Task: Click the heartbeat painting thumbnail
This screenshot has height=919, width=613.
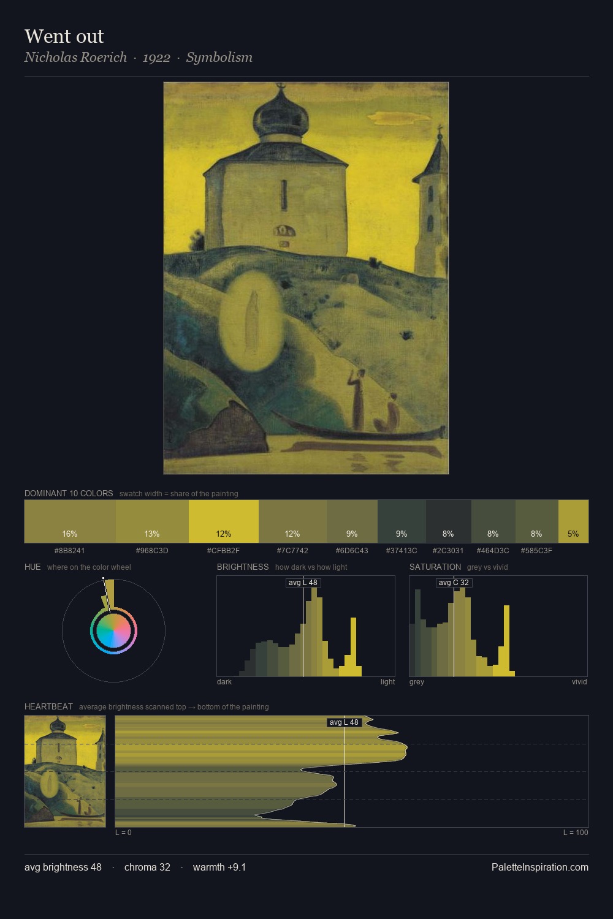Action: pyautogui.click(x=65, y=771)
